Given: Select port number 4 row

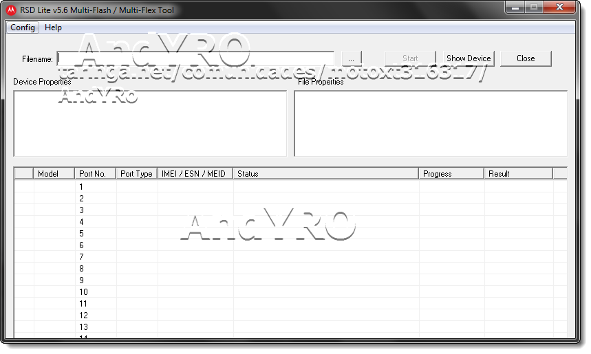Looking at the screenshot, I should pos(290,222).
